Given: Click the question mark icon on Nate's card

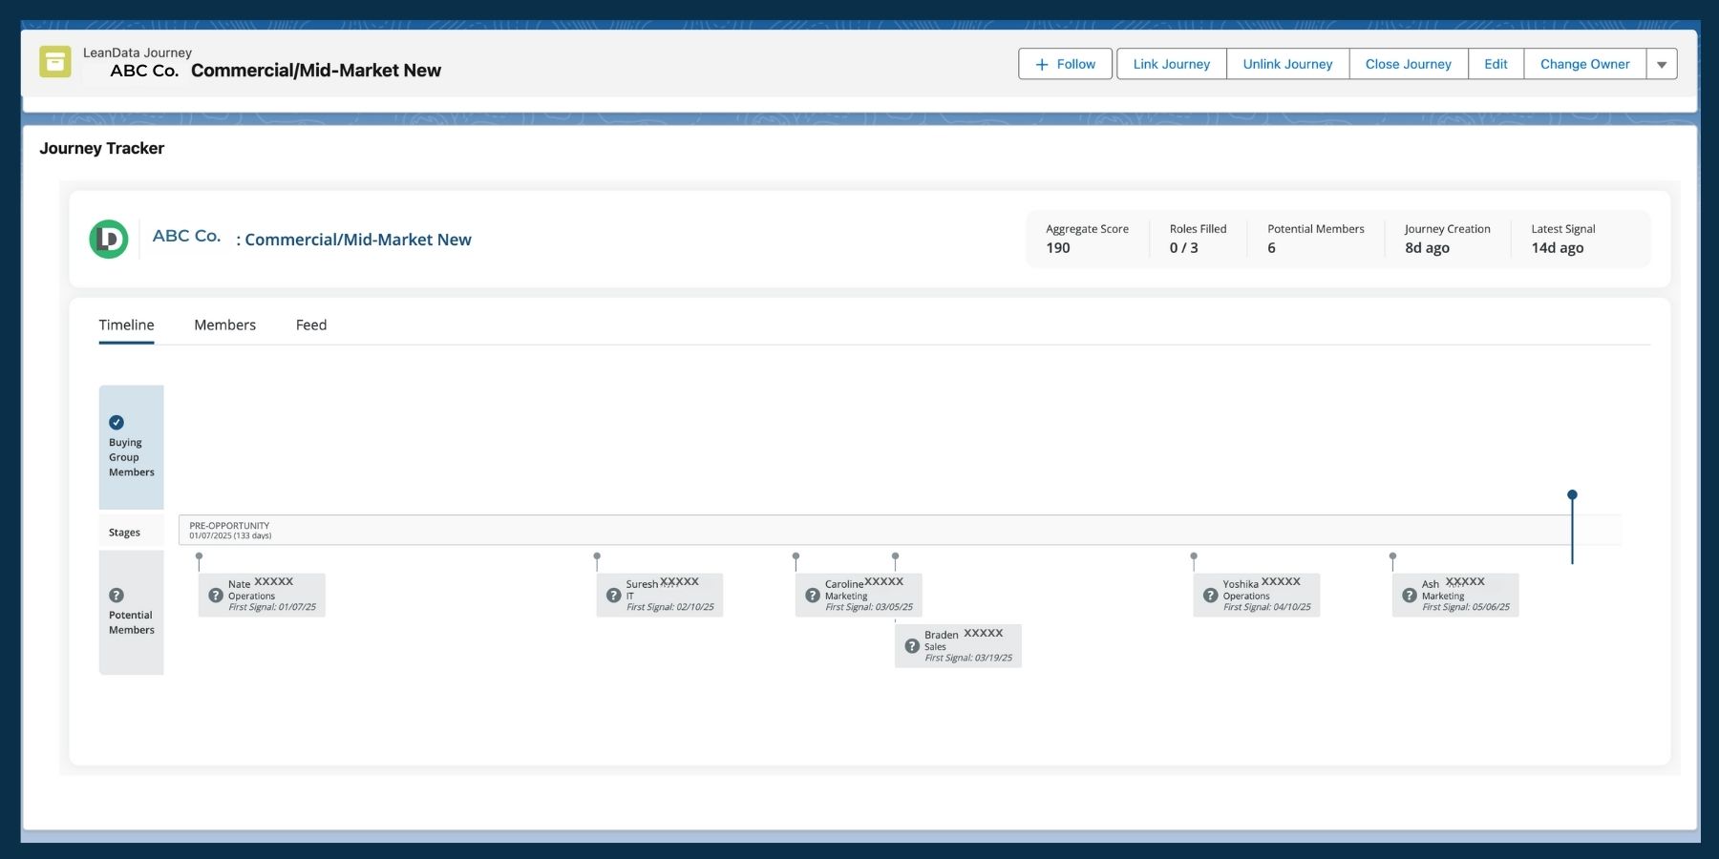Looking at the screenshot, I should 216,595.
